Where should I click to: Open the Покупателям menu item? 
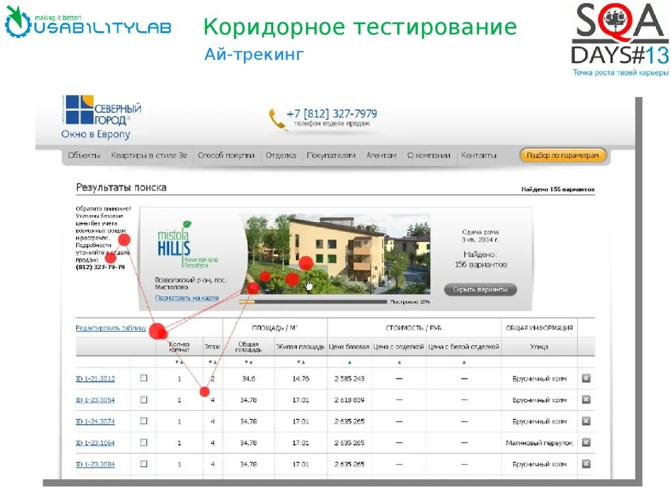331,155
